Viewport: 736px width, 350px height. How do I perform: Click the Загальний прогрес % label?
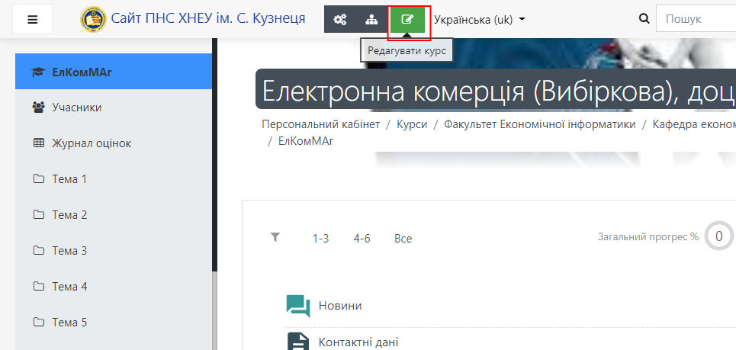point(648,237)
